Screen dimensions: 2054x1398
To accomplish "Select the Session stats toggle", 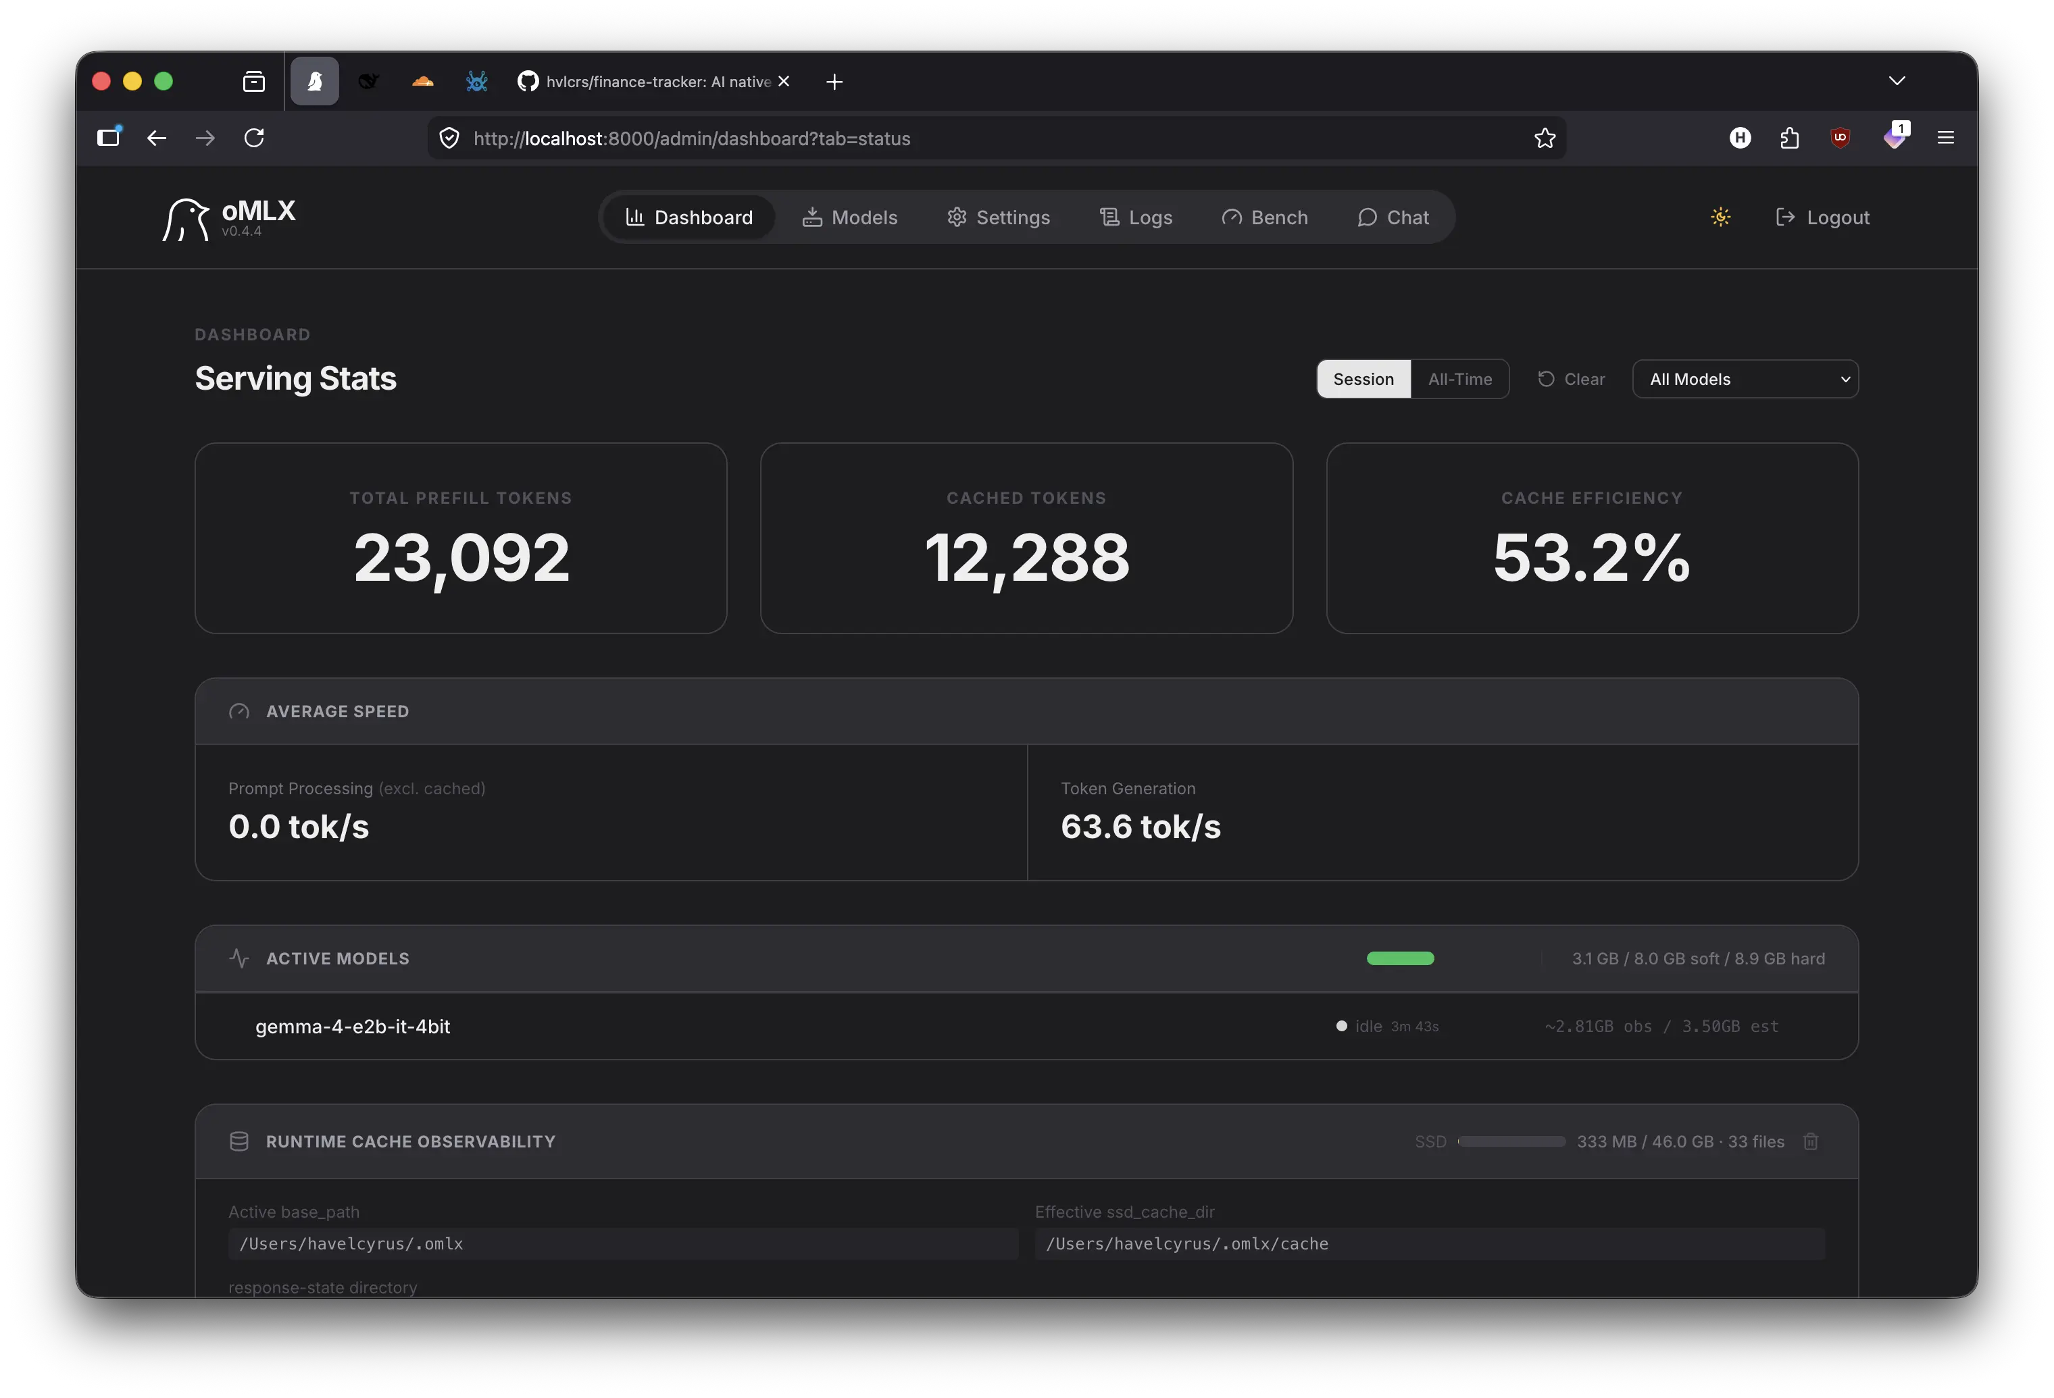I will coord(1363,379).
